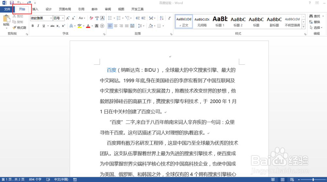Switch to the 页面布局 (Page Layout) tab
327x182 pixels.
[x=65, y=9]
